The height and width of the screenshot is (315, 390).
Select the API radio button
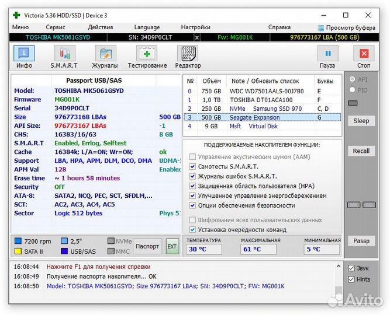pos(352,79)
